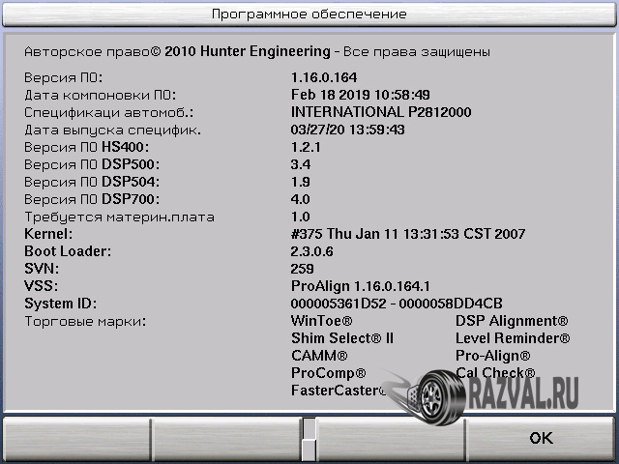
Task: Click the 'SVN:' label
Action: pos(42,269)
